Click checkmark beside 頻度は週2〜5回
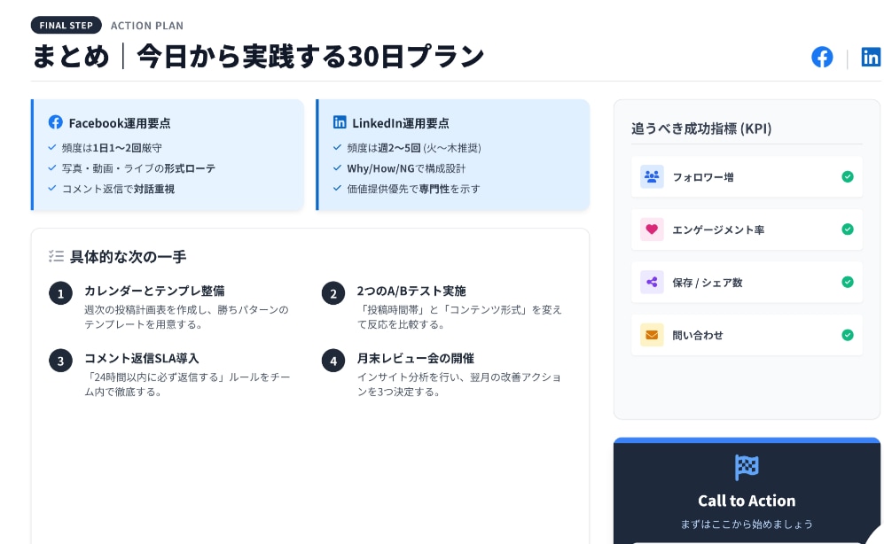This screenshot has height=544, width=884. (337, 148)
